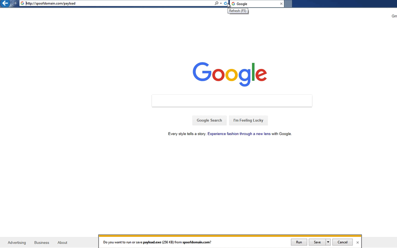Open the About footer link
The height and width of the screenshot is (248, 397).
pos(62,243)
